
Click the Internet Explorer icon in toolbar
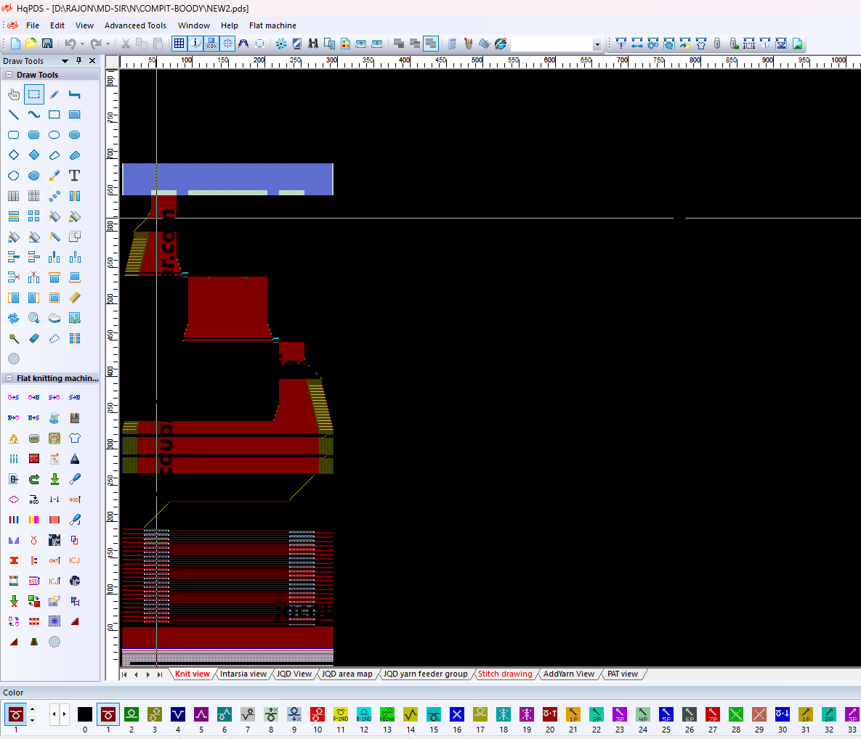click(501, 44)
